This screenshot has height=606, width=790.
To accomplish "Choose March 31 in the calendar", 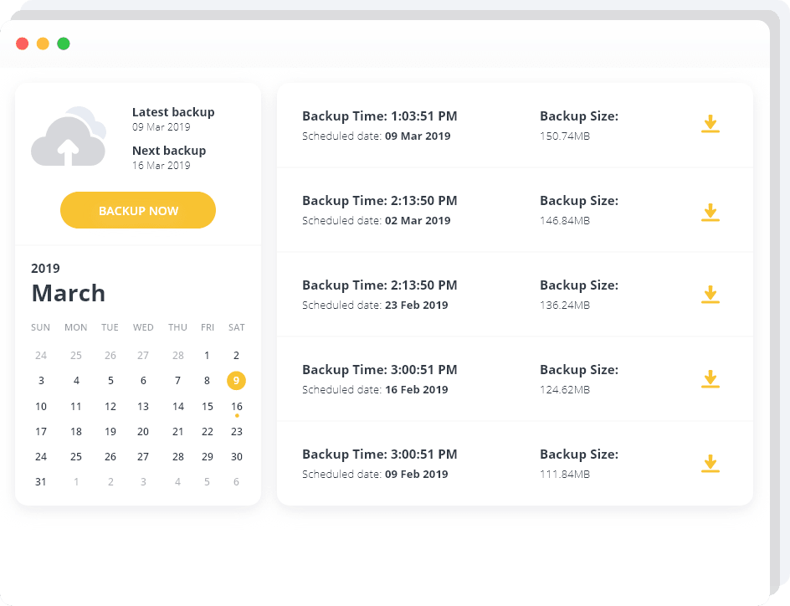I will point(41,482).
